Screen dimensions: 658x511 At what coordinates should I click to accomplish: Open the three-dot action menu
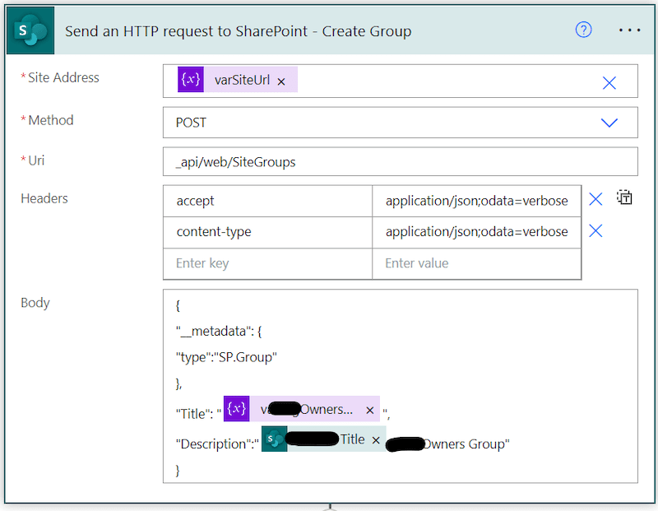tap(629, 30)
